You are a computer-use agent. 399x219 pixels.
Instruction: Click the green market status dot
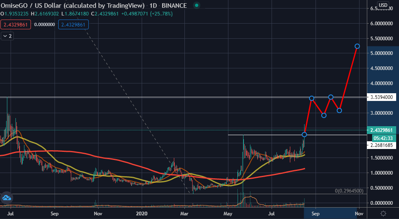point(196,5)
